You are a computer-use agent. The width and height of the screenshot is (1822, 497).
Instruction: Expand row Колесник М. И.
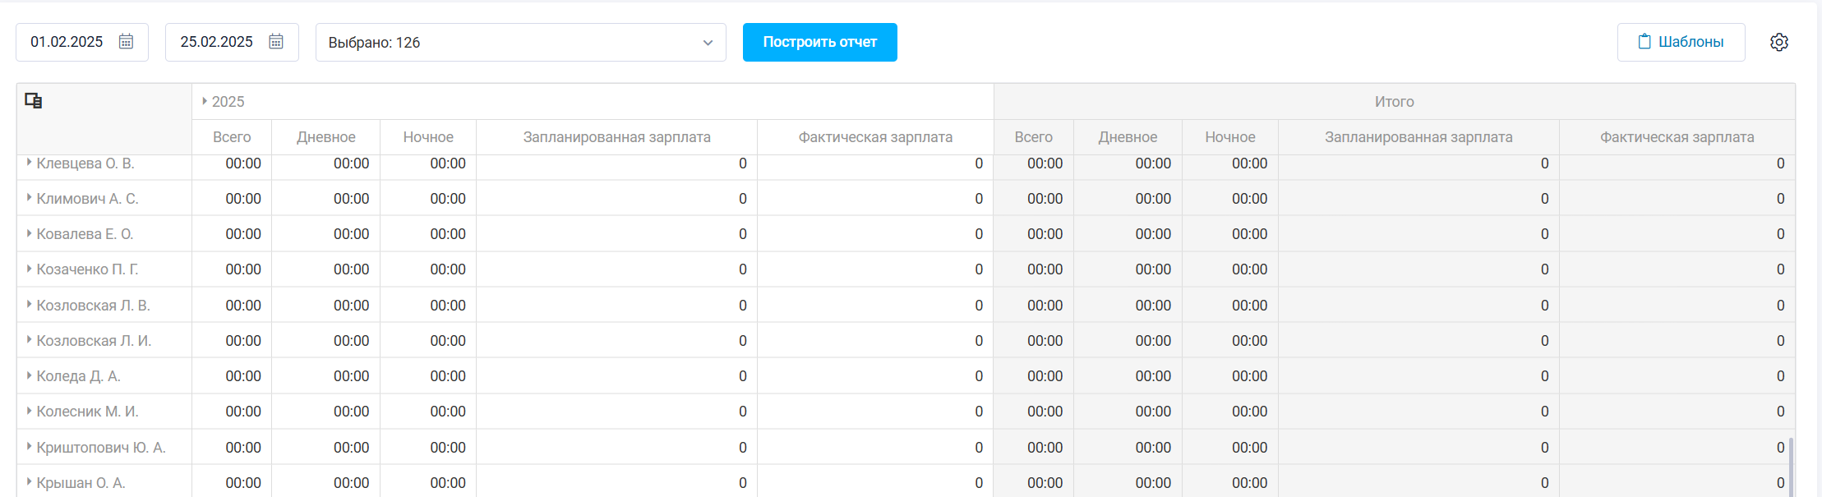click(x=29, y=411)
